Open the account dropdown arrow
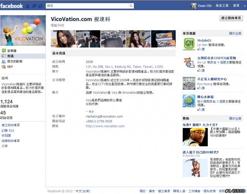Viewport: 247px width, 194px height. (245, 6)
